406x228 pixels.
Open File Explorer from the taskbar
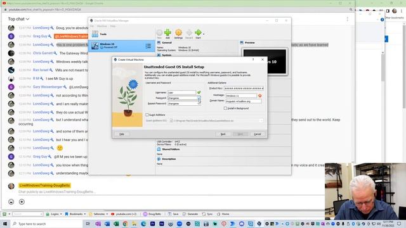pos(134,224)
